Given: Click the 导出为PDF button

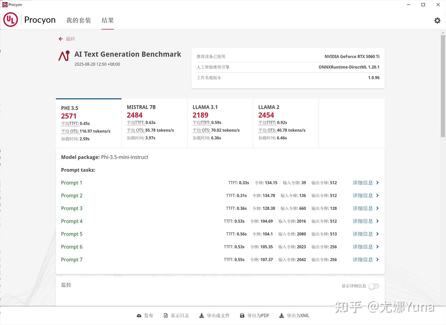Looking at the screenshot, I should (255, 316).
